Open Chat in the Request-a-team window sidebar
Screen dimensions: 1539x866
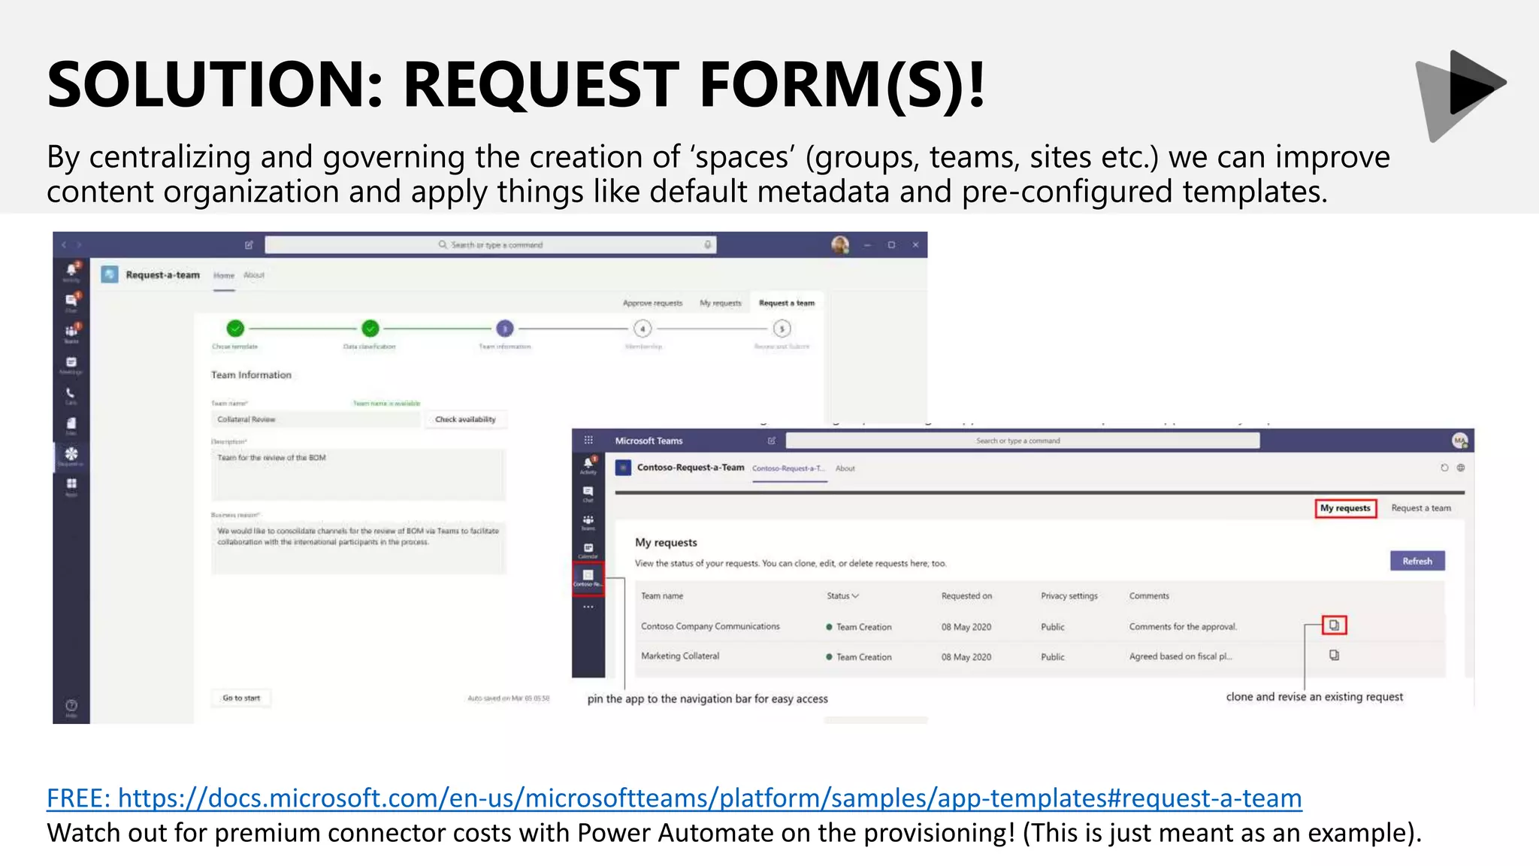click(71, 302)
